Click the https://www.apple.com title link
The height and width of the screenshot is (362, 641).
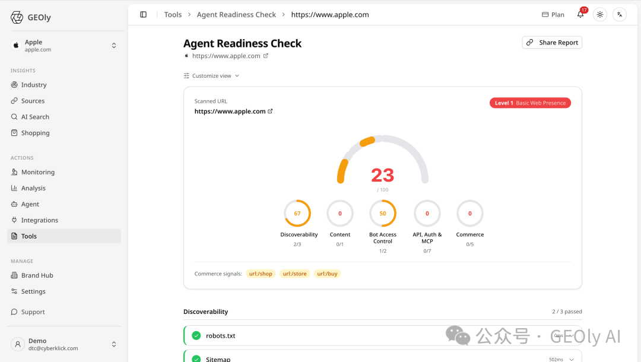coord(226,56)
